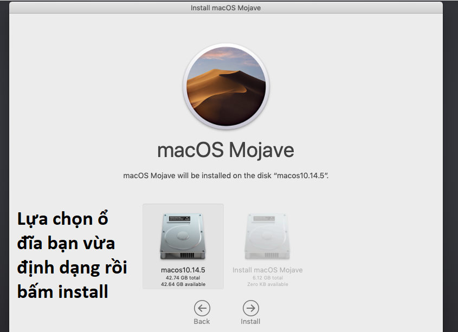The width and height of the screenshot is (458, 332).
Task: Click the "Zero KB available" text
Action: coord(268,284)
